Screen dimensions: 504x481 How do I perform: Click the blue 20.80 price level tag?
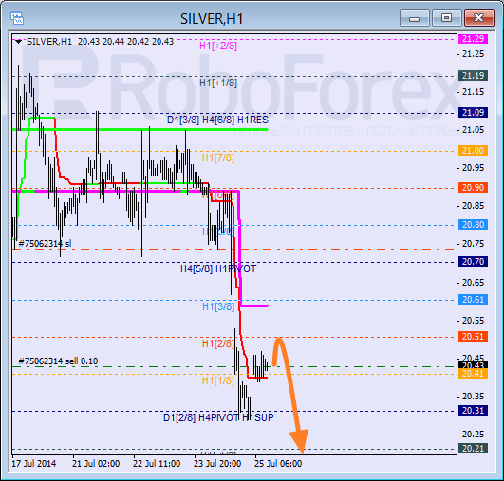click(473, 224)
